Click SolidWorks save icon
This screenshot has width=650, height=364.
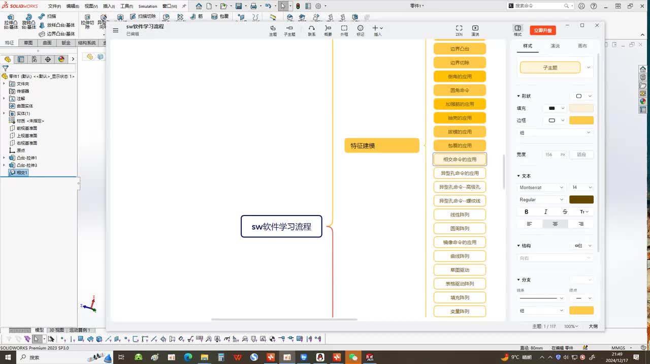point(238,6)
